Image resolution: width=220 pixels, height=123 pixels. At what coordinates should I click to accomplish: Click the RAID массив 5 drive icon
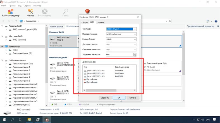coord(52,39)
